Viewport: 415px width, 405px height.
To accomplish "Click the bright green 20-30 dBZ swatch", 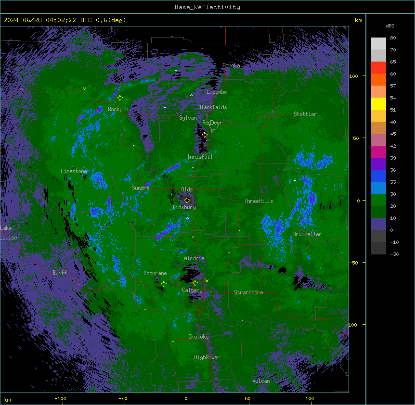I will click(378, 200).
